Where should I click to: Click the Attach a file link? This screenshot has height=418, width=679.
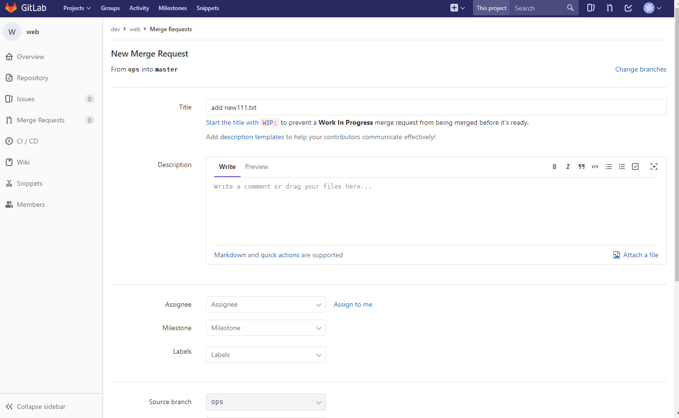636,255
